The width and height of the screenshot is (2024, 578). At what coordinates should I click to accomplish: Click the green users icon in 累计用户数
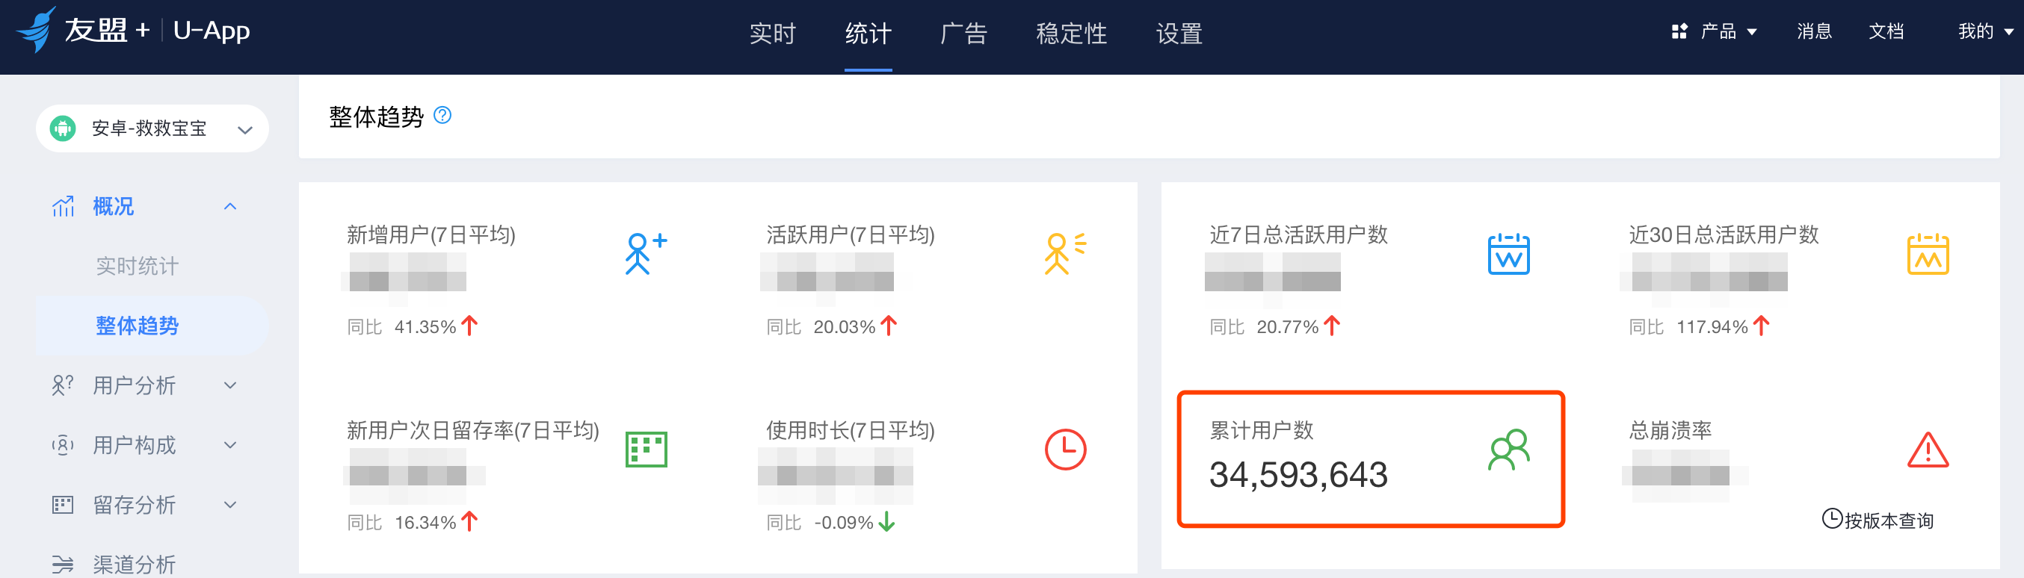click(1508, 450)
